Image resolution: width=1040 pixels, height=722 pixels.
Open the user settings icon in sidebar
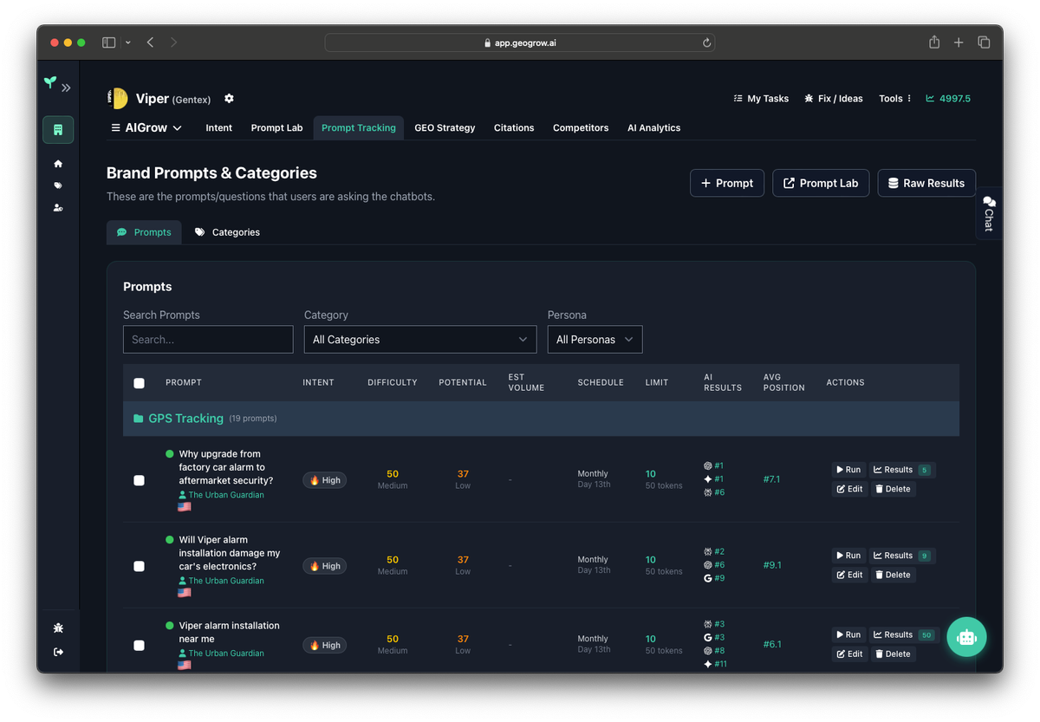click(x=58, y=207)
